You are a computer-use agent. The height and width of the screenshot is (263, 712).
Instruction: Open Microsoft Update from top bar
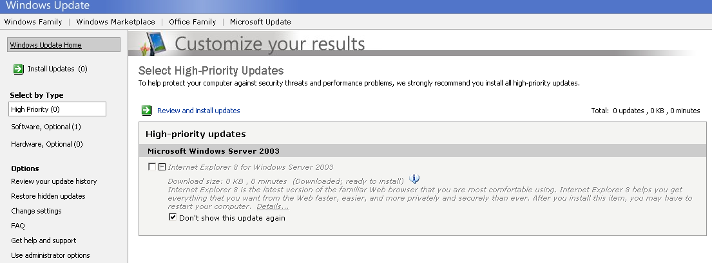pos(260,22)
